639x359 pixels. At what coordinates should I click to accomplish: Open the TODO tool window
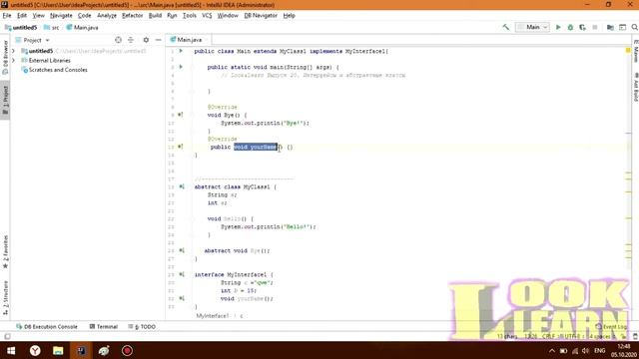142,326
